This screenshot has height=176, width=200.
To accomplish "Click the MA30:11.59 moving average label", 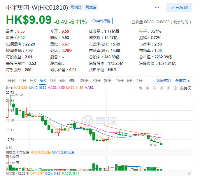I will [x=75, y=88].
